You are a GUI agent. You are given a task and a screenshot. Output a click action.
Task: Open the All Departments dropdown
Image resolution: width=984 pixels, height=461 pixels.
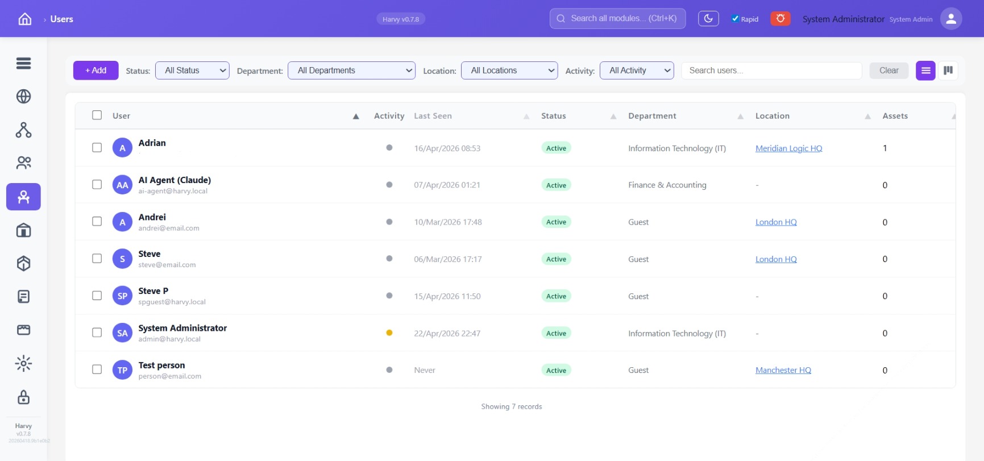351,70
